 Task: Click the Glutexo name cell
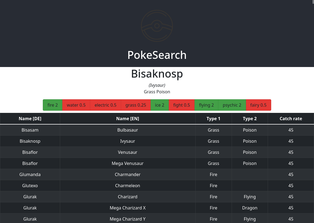coord(30,186)
